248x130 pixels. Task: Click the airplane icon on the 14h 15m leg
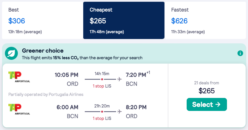point(120,79)
